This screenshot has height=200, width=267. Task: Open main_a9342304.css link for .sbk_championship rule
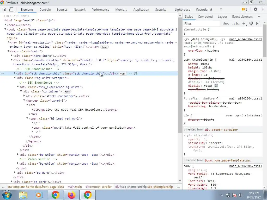tap(246, 60)
